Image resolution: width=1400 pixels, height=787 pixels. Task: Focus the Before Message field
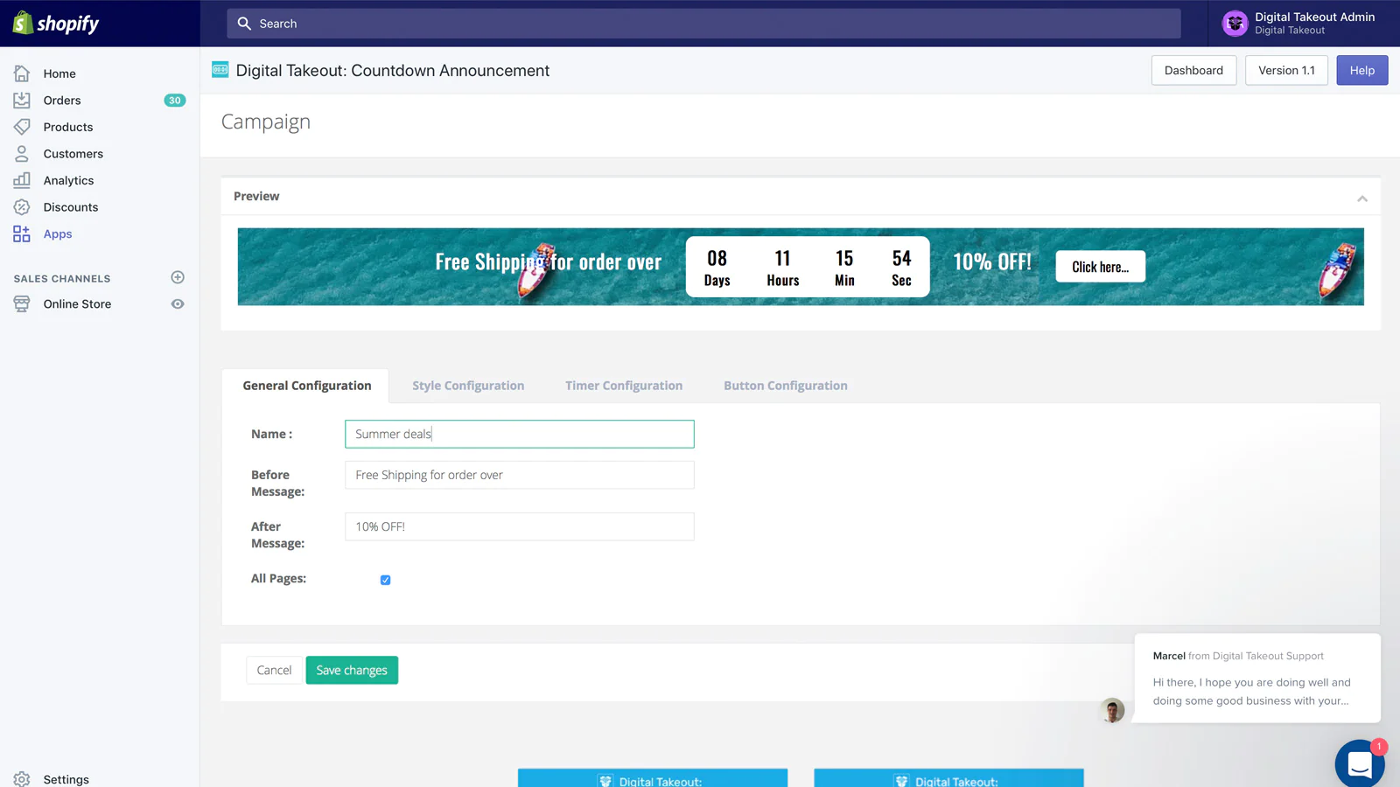click(520, 475)
